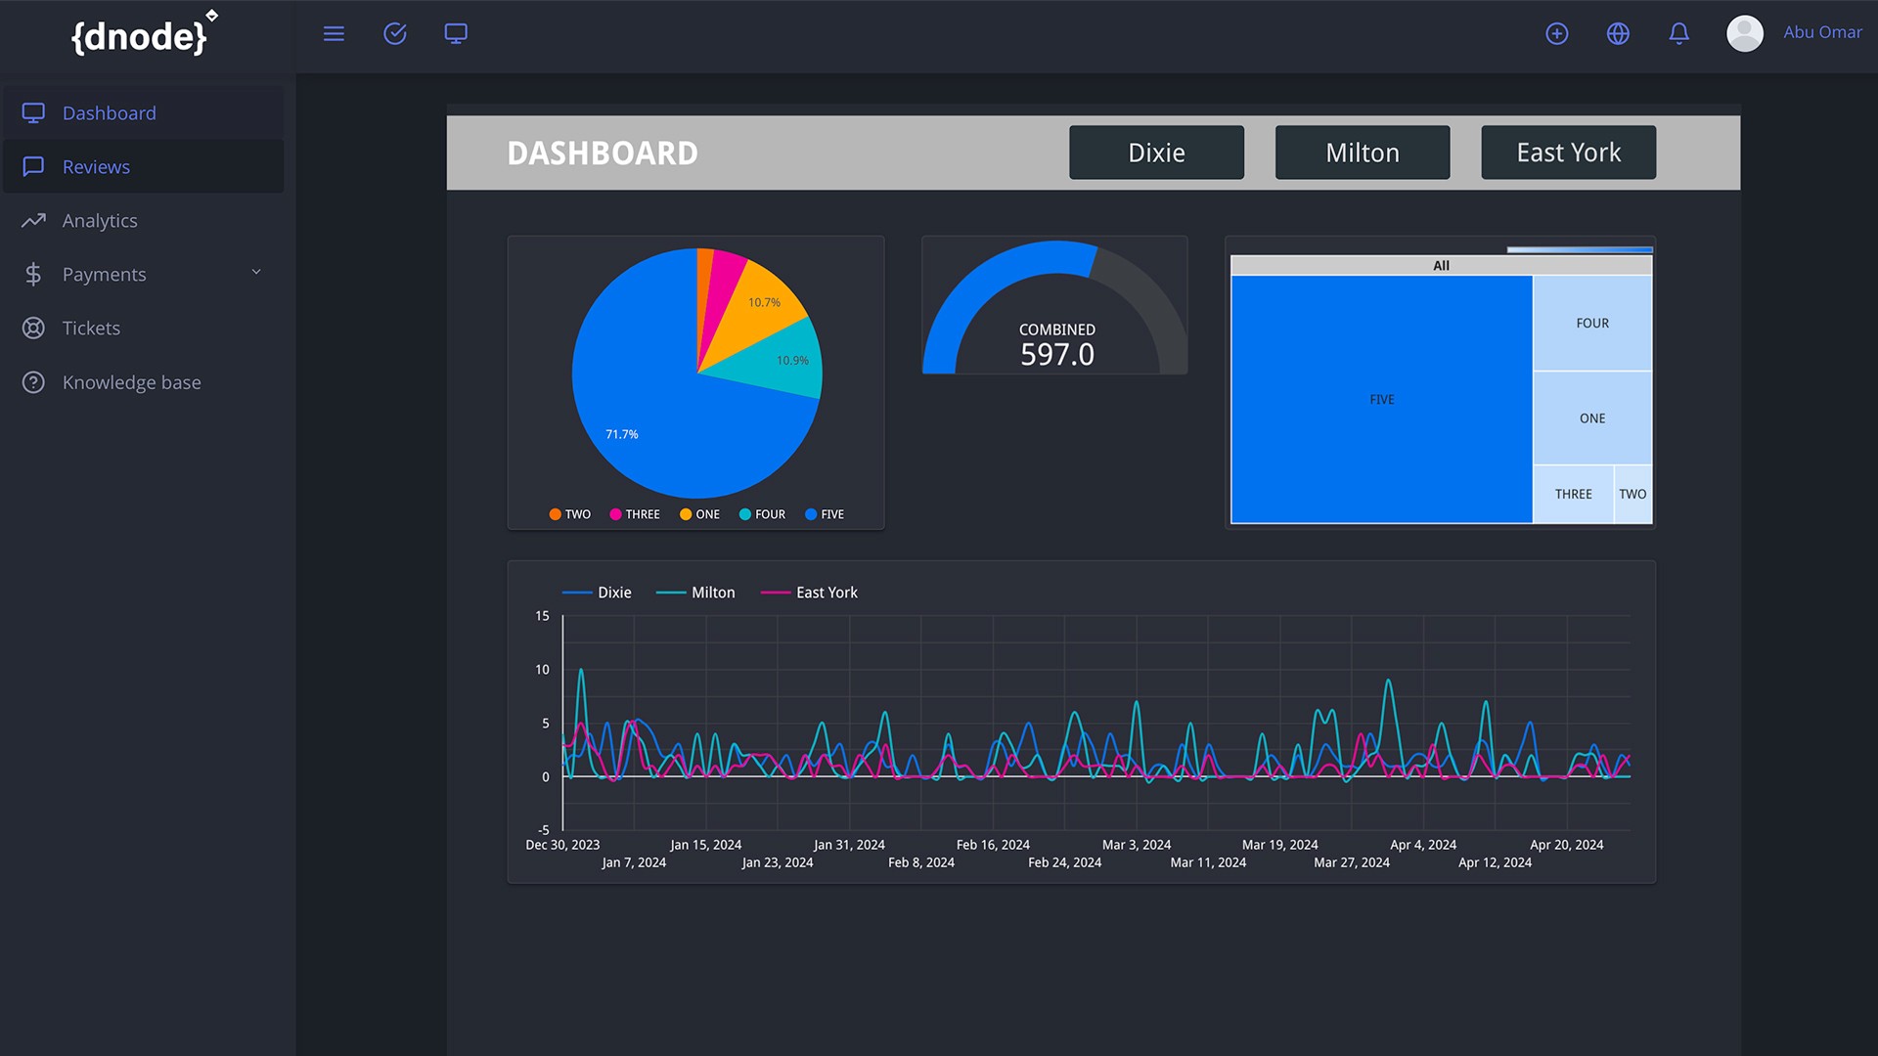The width and height of the screenshot is (1878, 1056).
Task: Click the plus circle add icon
Action: pyautogui.click(x=1557, y=34)
